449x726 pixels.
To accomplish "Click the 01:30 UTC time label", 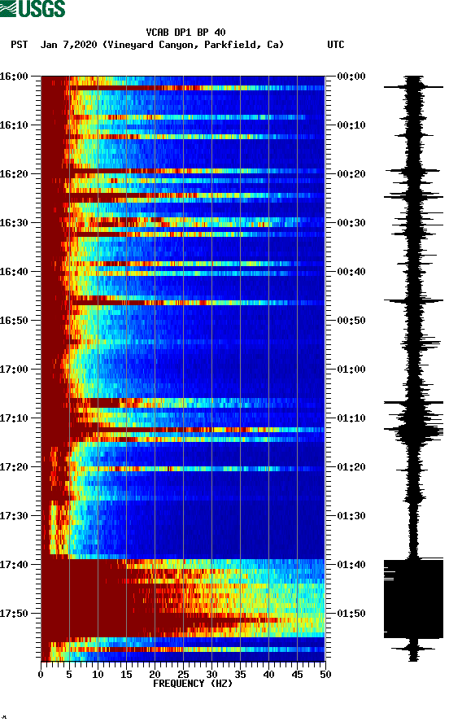I will click(x=351, y=516).
